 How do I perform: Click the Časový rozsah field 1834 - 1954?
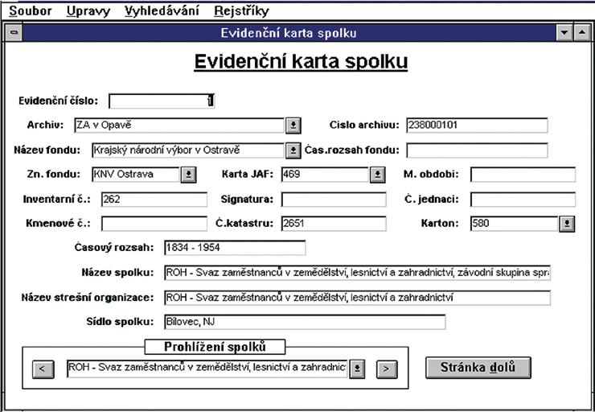[235, 248]
